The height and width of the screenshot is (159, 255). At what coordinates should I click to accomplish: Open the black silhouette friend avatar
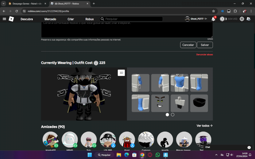(165, 140)
